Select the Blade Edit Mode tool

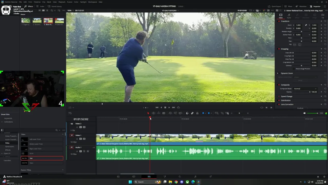pyautogui.click(x=164, y=113)
